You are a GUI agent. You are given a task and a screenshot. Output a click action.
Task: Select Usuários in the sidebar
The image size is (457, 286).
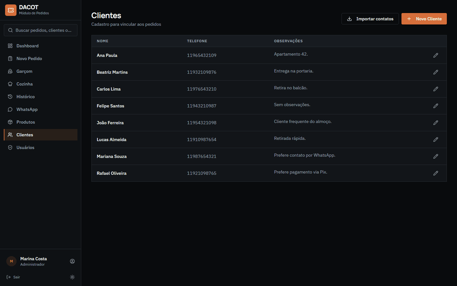point(41,147)
